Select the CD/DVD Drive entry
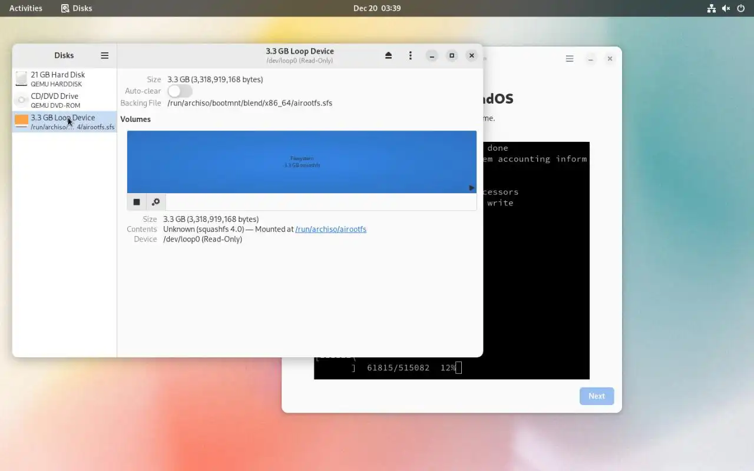The width and height of the screenshot is (754, 471). pos(64,100)
